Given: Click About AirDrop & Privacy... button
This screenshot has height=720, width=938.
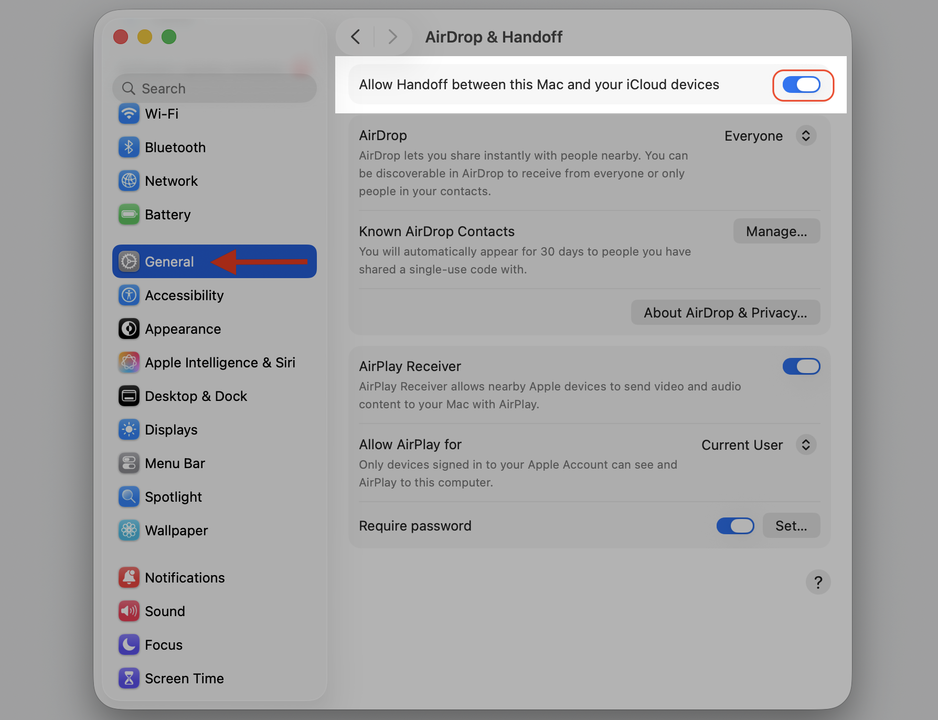Looking at the screenshot, I should click(x=726, y=313).
